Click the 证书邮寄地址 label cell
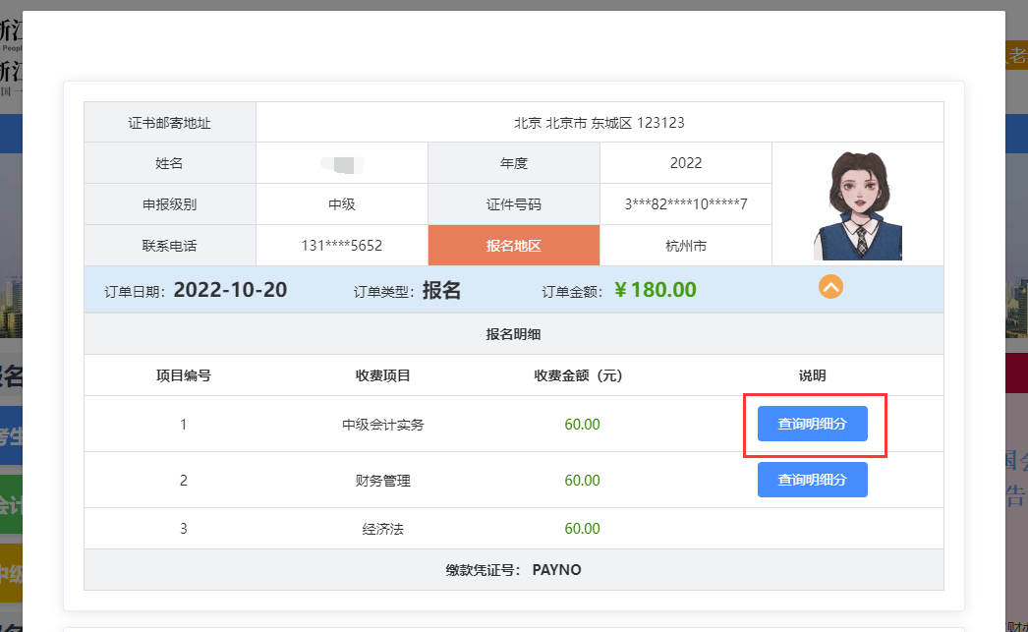The width and height of the screenshot is (1028, 632). pos(169,123)
